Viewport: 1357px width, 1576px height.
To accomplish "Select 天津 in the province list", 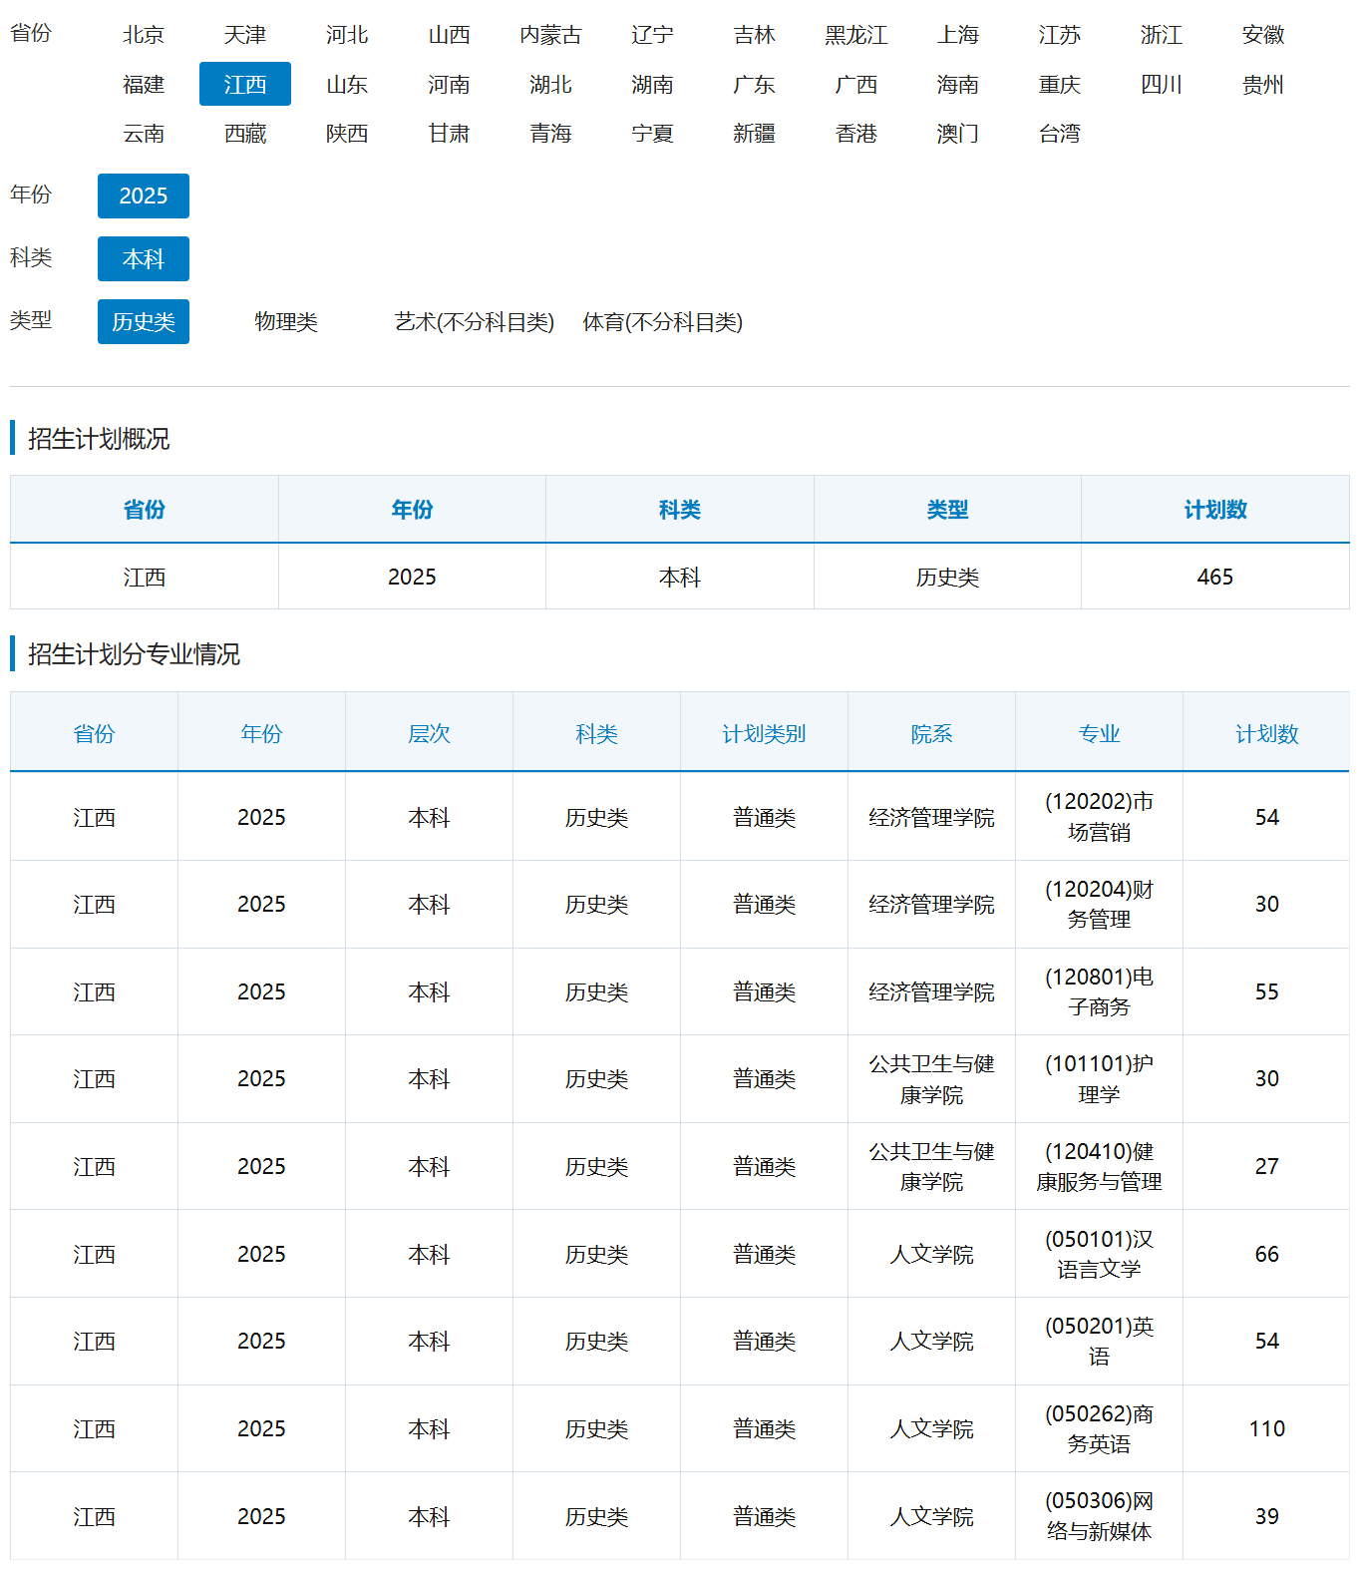I will click(x=245, y=35).
